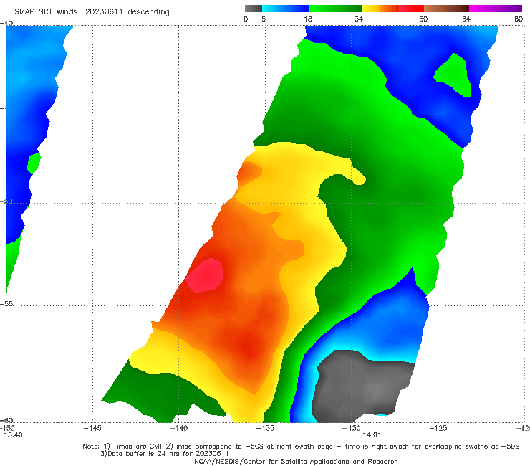Click the latitude label "-50" on left axis
The height and width of the screenshot is (466, 530).
click(x=6, y=201)
